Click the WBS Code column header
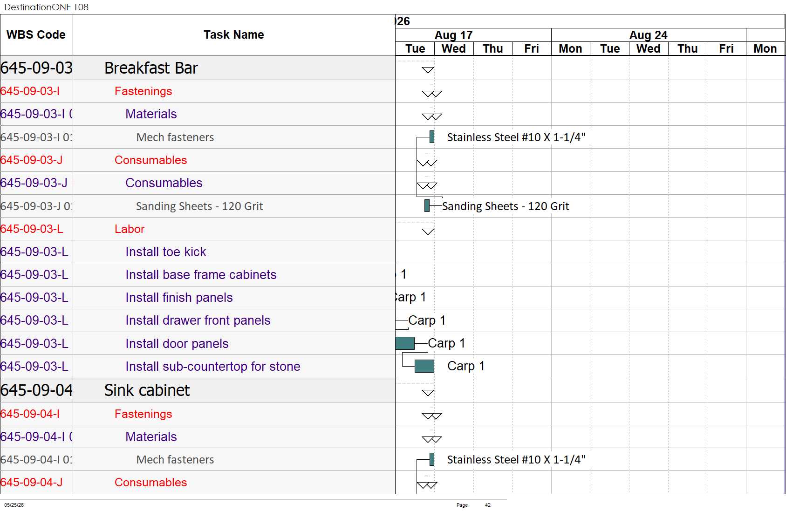This screenshot has width=786, height=511. click(36, 35)
